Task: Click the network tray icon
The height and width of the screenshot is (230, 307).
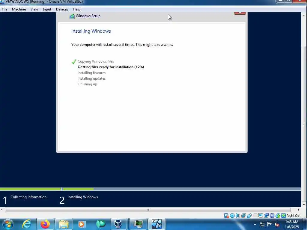Action: [262, 224]
